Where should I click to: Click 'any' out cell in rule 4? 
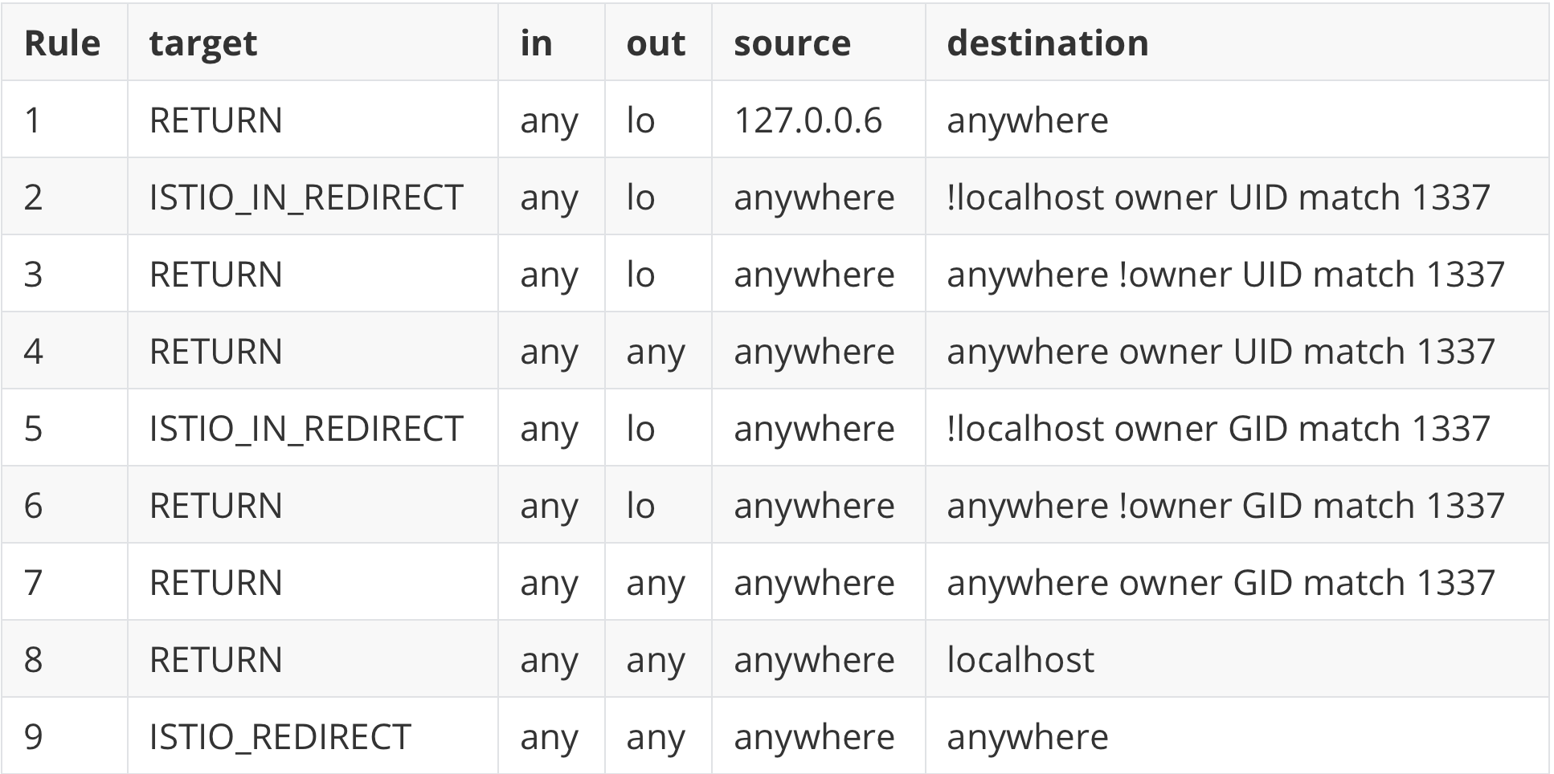click(656, 352)
